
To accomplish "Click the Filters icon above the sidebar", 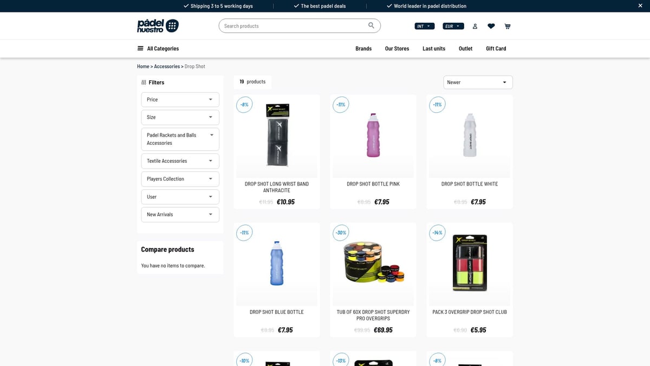I will (144, 82).
